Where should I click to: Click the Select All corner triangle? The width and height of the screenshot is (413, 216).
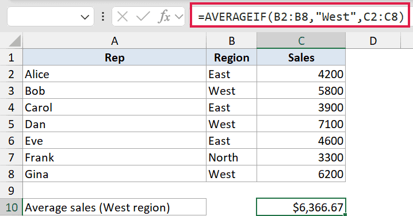(14, 41)
